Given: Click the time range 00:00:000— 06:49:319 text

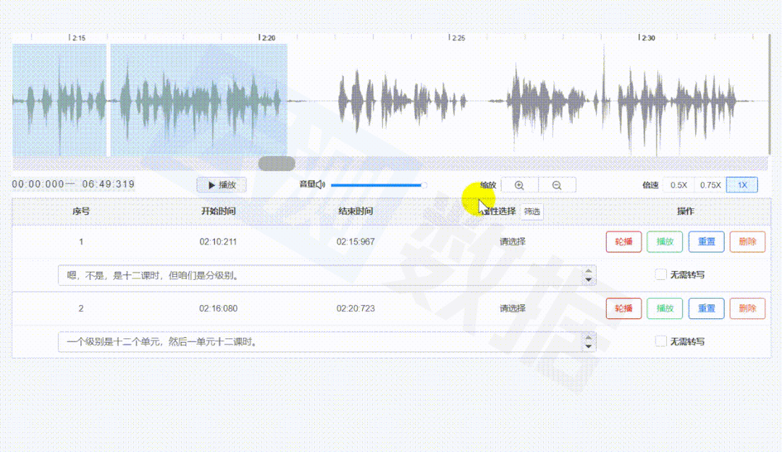Looking at the screenshot, I should click(73, 184).
